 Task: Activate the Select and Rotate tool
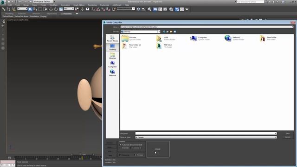[x=56, y=9]
